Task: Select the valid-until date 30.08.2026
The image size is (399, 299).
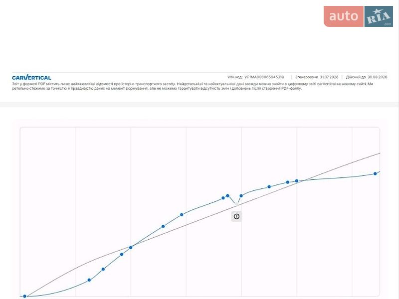Action: [x=378, y=77]
